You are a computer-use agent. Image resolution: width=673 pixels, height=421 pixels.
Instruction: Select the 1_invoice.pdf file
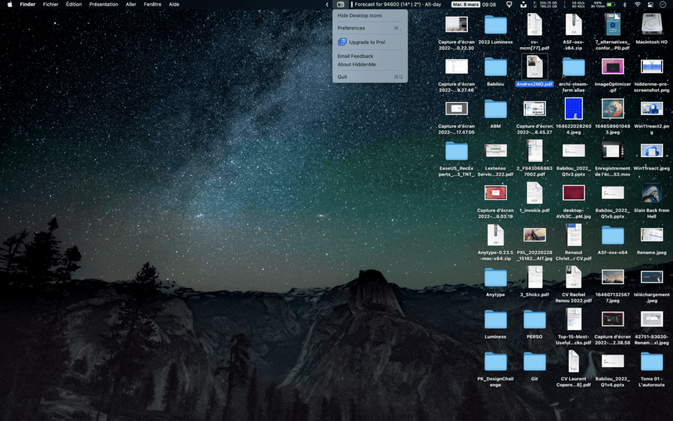(534, 193)
